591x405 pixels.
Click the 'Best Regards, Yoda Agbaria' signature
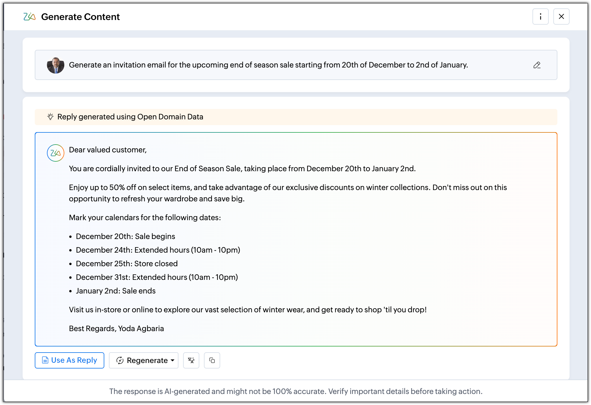pyautogui.click(x=116, y=329)
